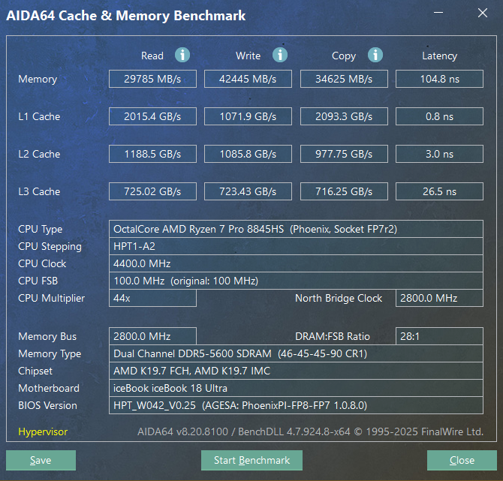Select L1 Cache read 2015.4 GB/s
The height and width of the screenshot is (481, 503).
[152, 116]
